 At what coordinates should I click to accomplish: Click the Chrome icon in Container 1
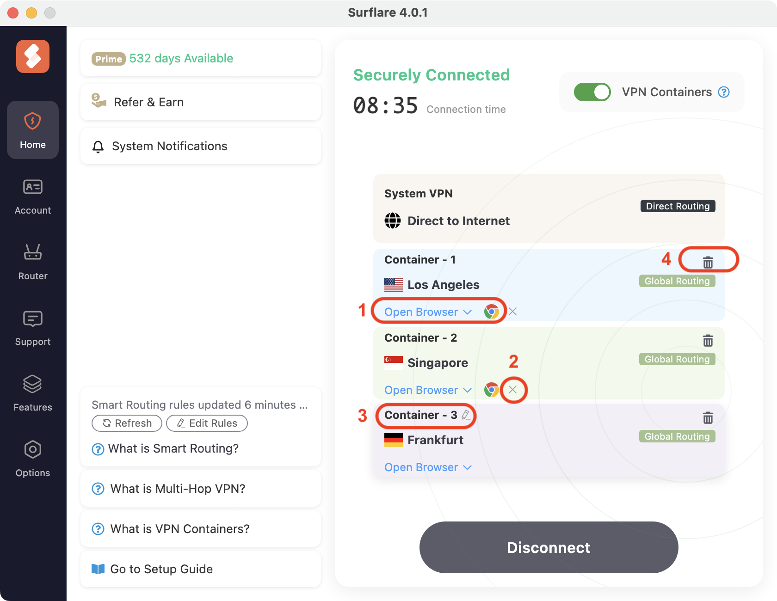click(x=491, y=312)
